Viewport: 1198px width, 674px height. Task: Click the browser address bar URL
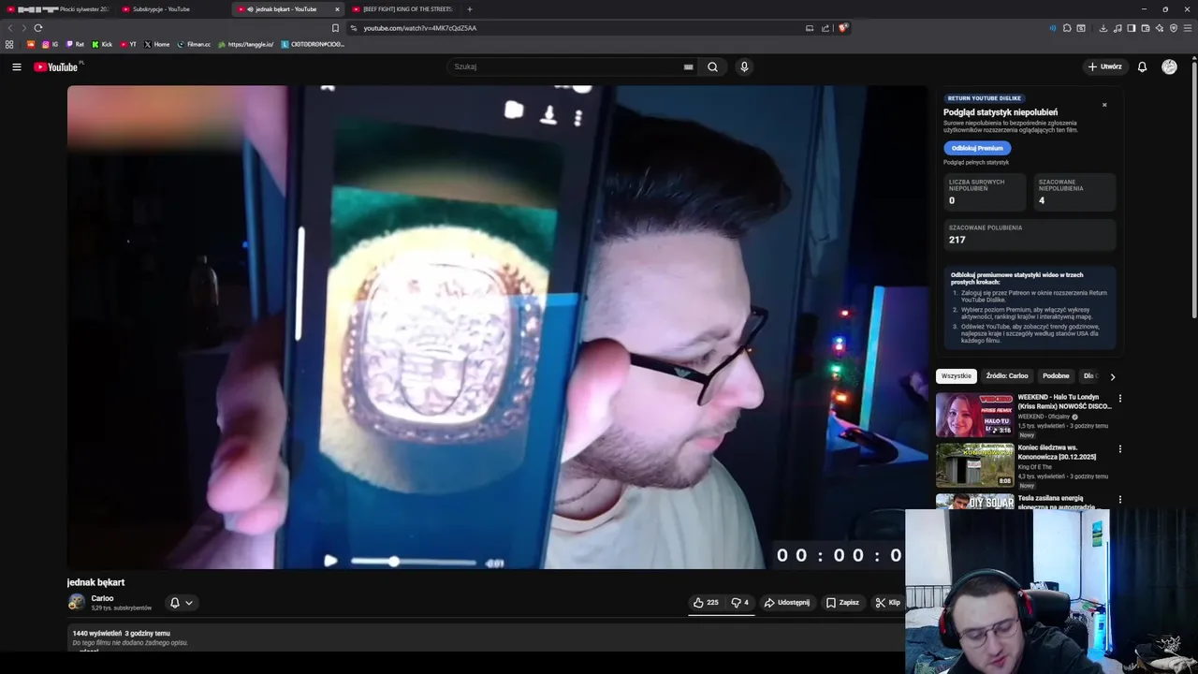[x=420, y=28]
